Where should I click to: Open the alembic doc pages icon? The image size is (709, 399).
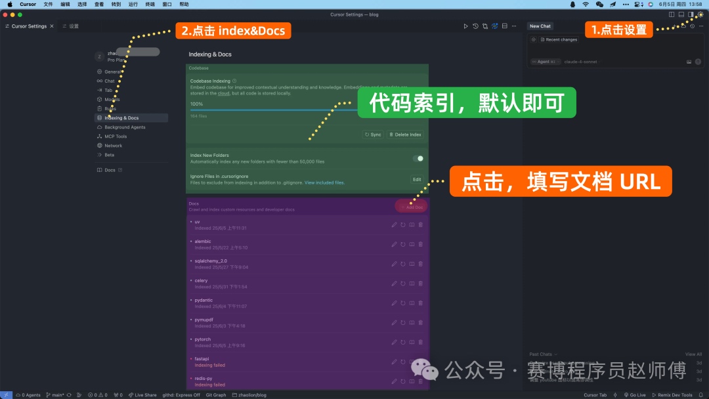pyautogui.click(x=412, y=245)
